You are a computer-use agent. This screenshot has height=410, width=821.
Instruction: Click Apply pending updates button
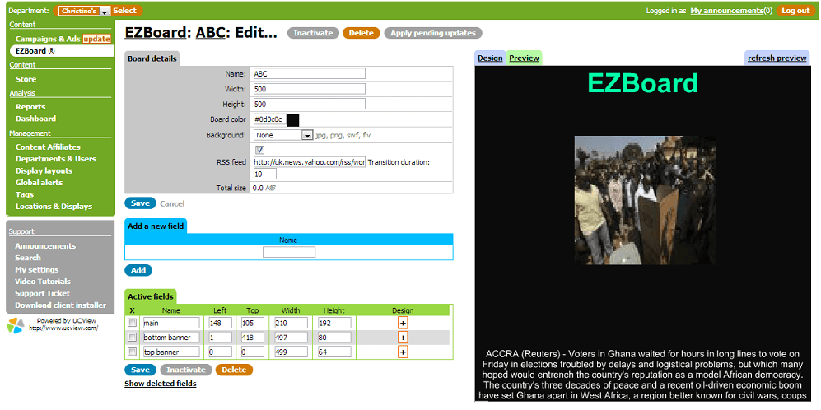[433, 33]
